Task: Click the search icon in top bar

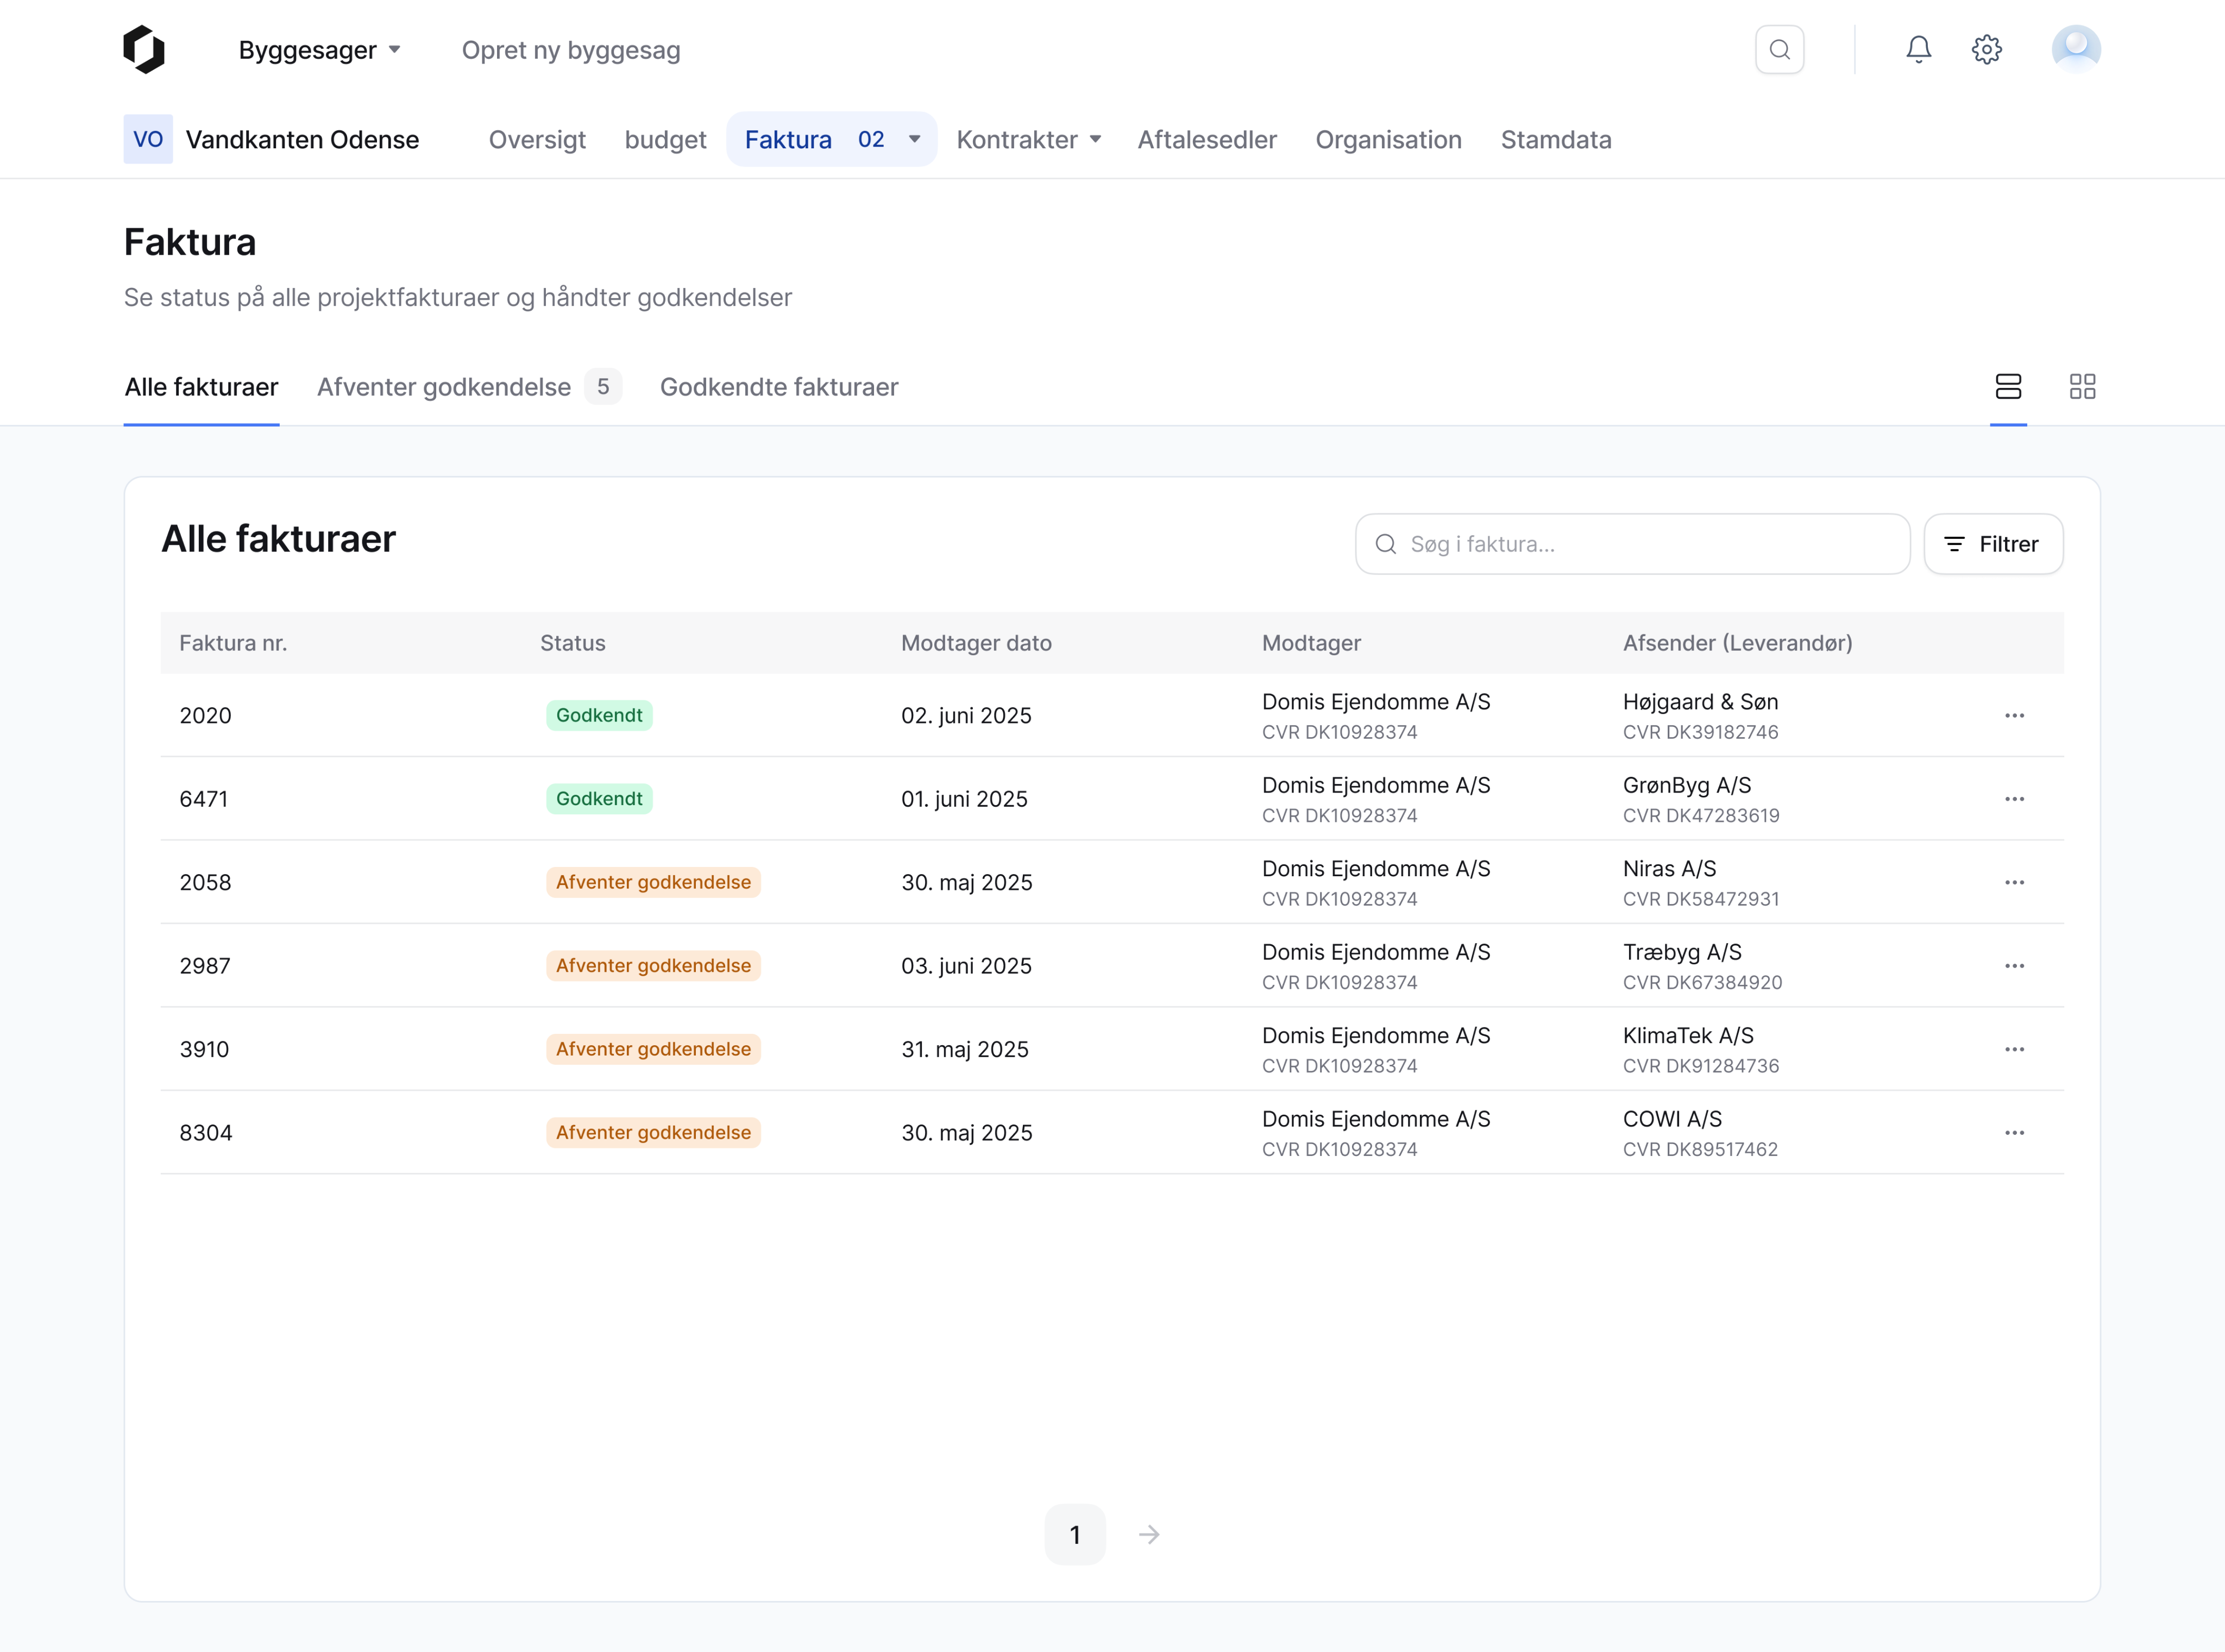Action: click(x=1779, y=49)
